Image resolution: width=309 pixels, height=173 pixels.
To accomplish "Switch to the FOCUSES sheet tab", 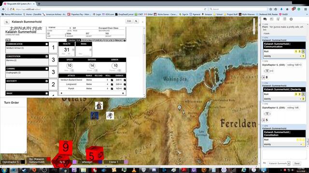I will (109, 40).
